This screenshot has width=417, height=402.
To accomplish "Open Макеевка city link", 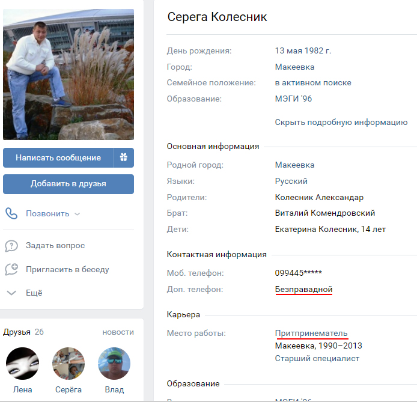I will tap(294, 67).
